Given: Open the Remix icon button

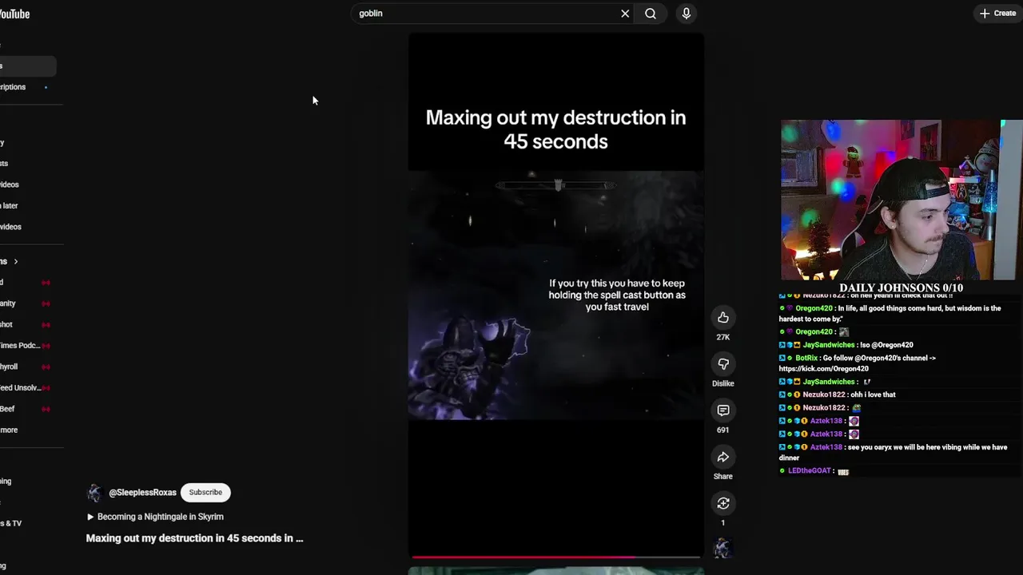Looking at the screenshot, I should (722, 503).
